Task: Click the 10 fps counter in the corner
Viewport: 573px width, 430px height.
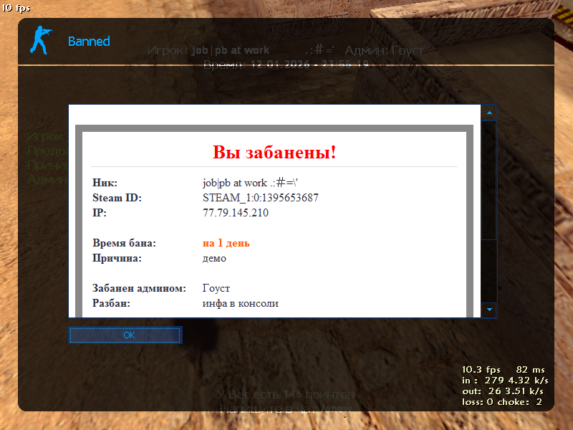Action: pos(16,9)
